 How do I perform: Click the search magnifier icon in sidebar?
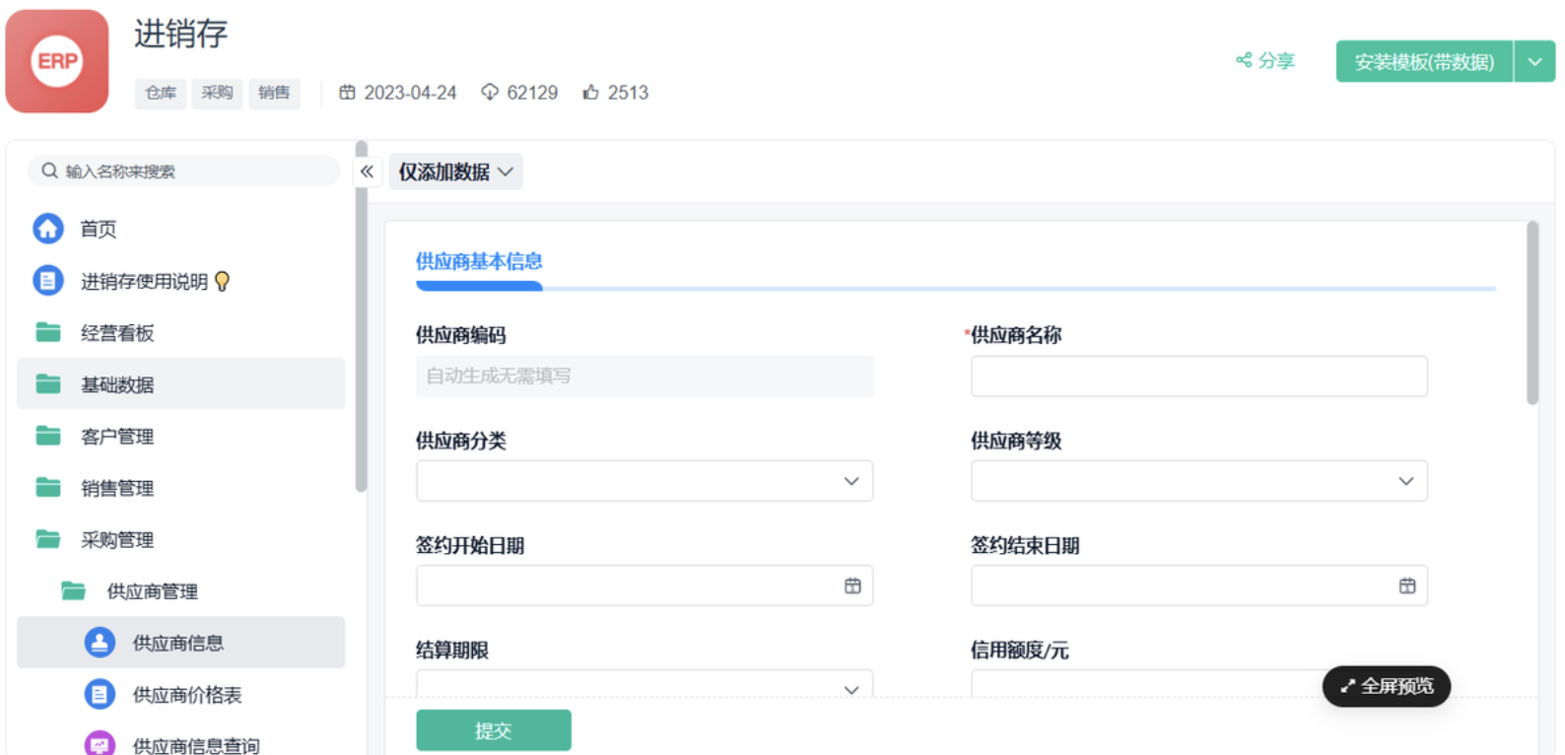(49, 171)
